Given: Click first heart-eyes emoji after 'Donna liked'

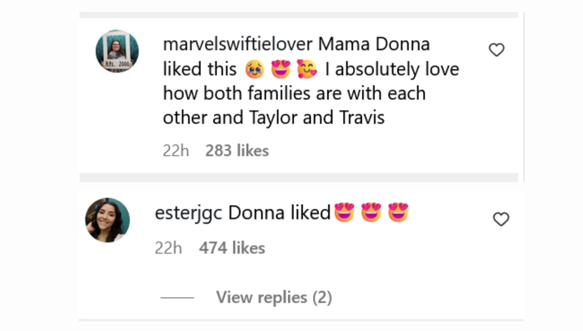Looking at the screenshot, I should point(344,212).
